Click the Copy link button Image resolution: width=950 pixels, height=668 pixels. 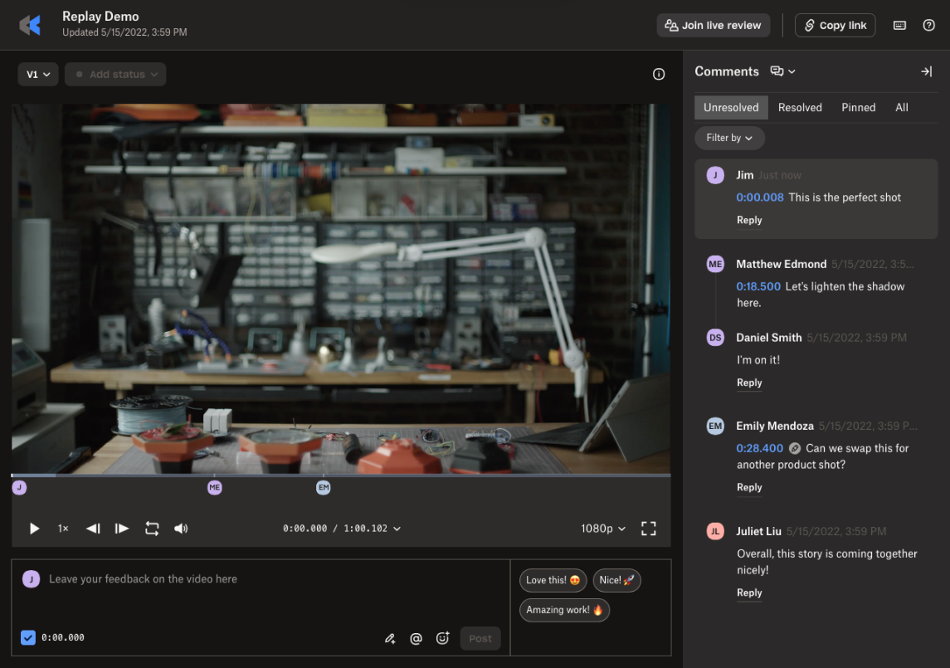[x=835, y=25]
